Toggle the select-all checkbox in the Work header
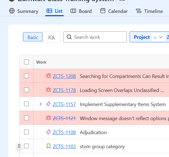Viewport: 169px width, 157px height. pyautogui.click(x=26, y=62)
